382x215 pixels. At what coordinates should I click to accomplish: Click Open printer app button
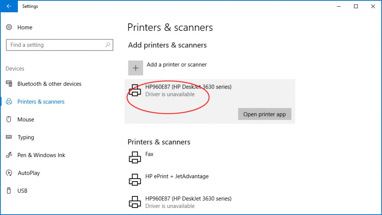264,114
